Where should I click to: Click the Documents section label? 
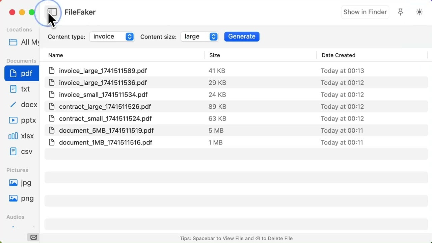tap(21, 61)
